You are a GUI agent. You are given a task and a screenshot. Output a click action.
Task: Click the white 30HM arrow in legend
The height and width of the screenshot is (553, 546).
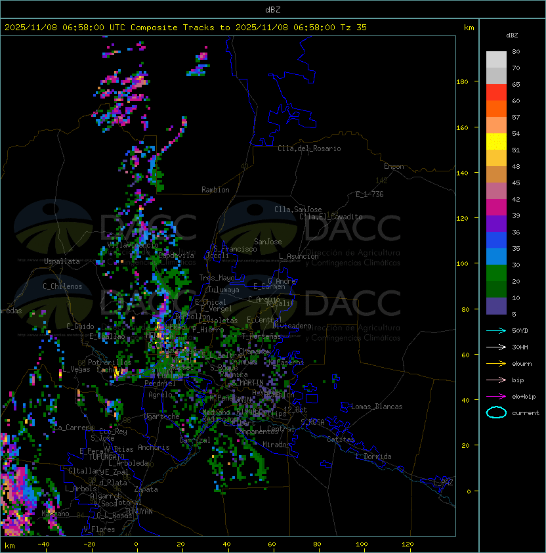(496, 347)
